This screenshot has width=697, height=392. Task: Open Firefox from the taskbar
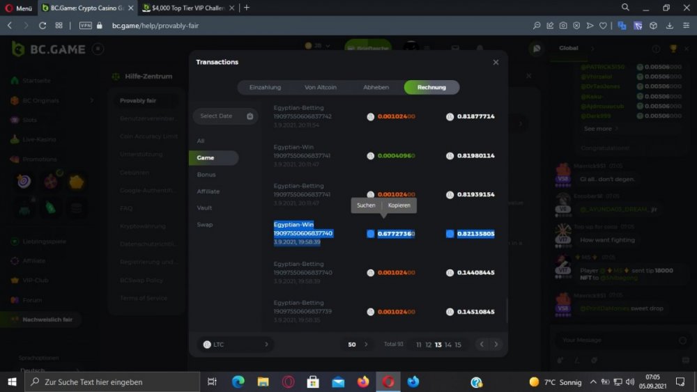pyautogui.click(x=362, y=382)
